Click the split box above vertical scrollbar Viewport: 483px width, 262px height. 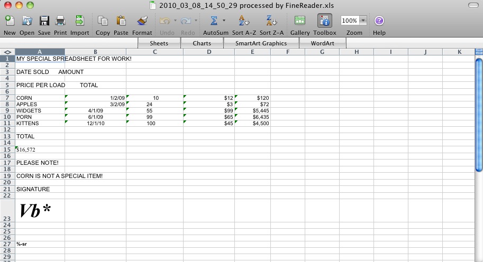pos(479,52)
